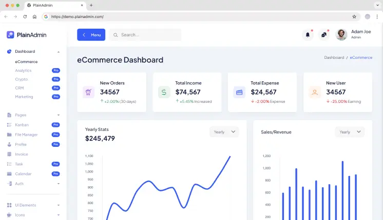Click the Total Income dollar icon
Image resolution: width=383 pixels, height=220 pixels.
tap(164, 92)
